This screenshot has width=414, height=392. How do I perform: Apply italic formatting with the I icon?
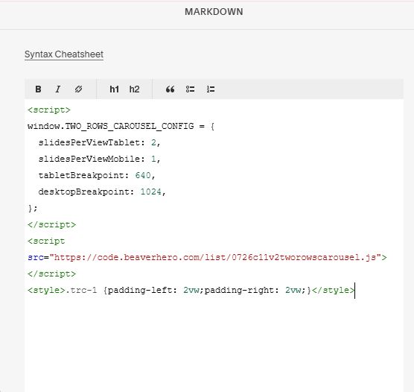point(58,89)
